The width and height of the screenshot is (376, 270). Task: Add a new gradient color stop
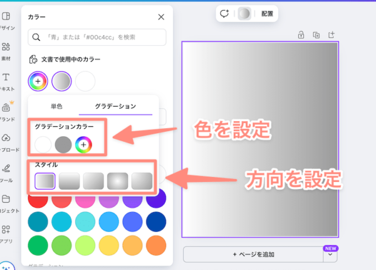click(83, 144)
